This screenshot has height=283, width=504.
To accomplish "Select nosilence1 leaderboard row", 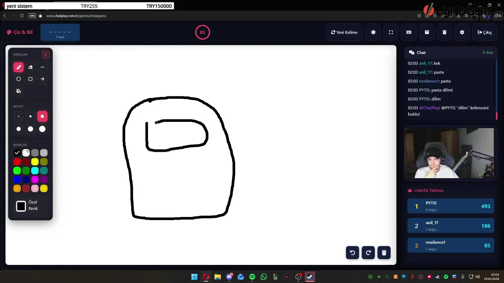I will click(x=451, y=245).
